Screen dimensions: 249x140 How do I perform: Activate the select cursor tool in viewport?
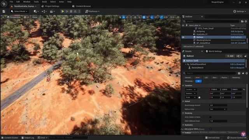pyautogui.click(x=120, y=17)
